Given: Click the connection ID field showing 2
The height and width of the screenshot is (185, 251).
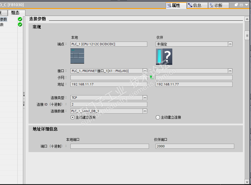Looking at the screenshot, I should click(109, 104).
